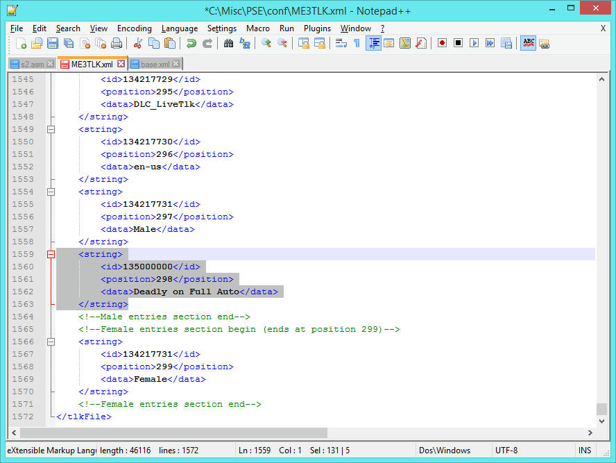Close the ME3TLK.xml tab
The width and height of the screenshot is (616, 463).
pyautogui.click(x=121, y=64)
